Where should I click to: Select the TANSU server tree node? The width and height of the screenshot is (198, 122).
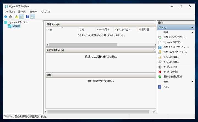(16, 26)
